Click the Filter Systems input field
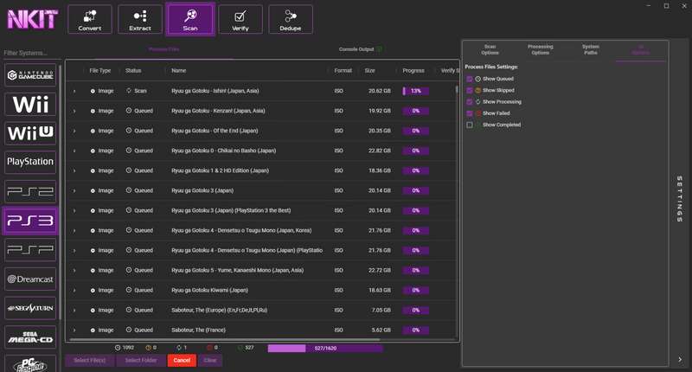The height and width of the screenshot is (372, 692). (32, 53)
